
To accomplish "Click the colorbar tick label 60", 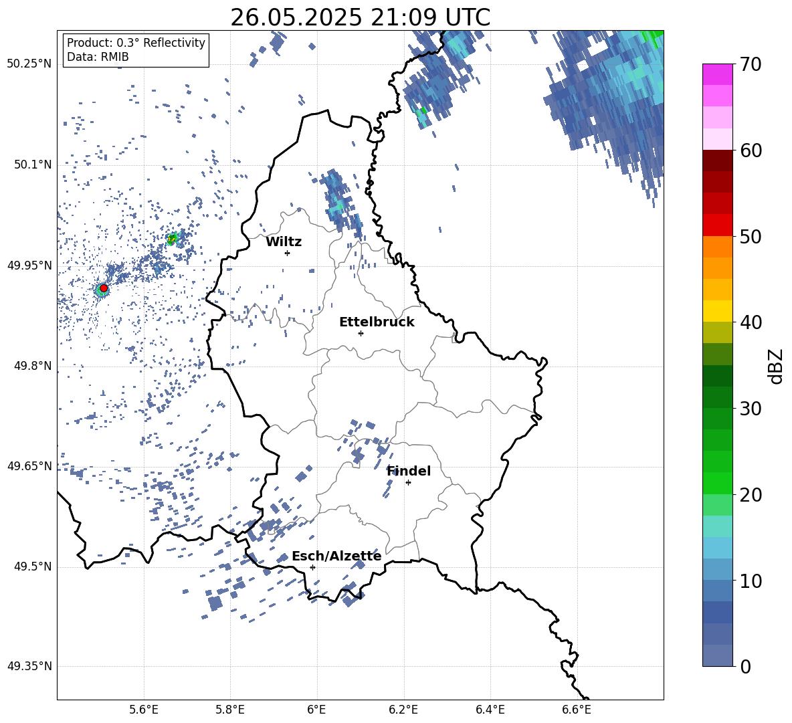I will pyautogui.click(x=751, y=150).
